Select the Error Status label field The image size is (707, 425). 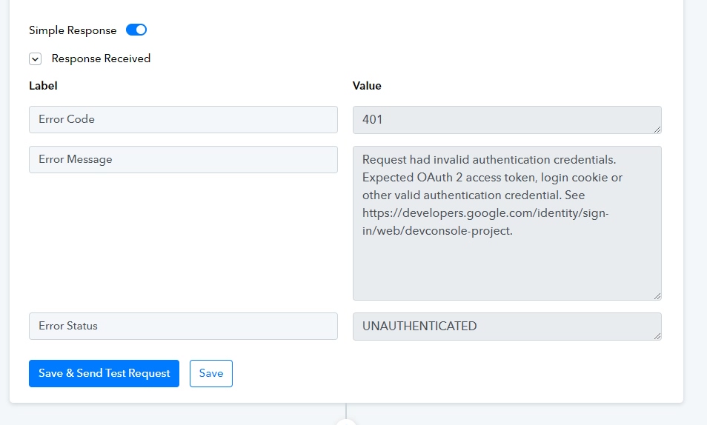pyautogui.click(x=183, y=327)
